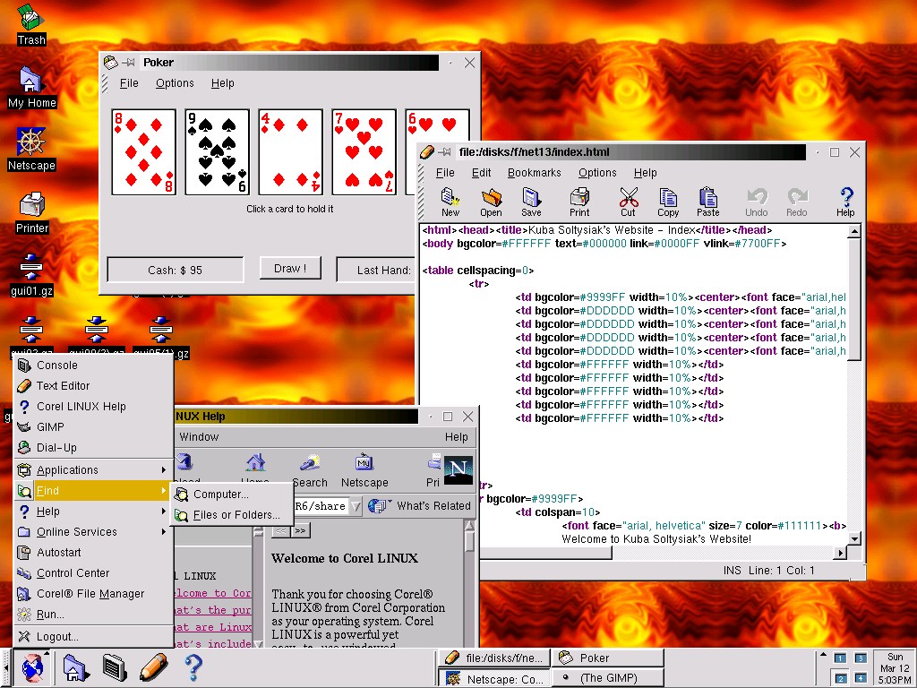Open the Bookmarks menu in text editor
Screen dimensions: 917x688
pyautogui.click(x=534, y=173)
